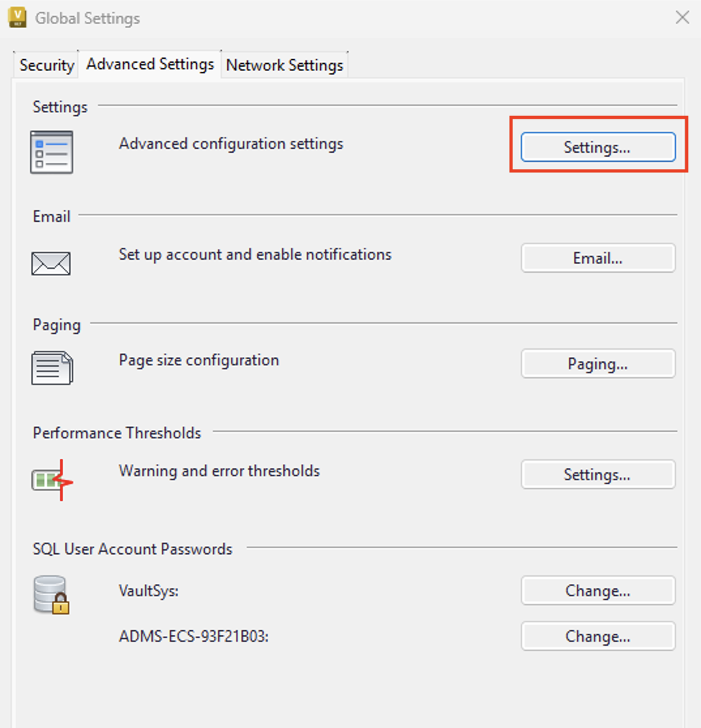
Task: Click the 'Email' section heading
Action: [51, 217]
